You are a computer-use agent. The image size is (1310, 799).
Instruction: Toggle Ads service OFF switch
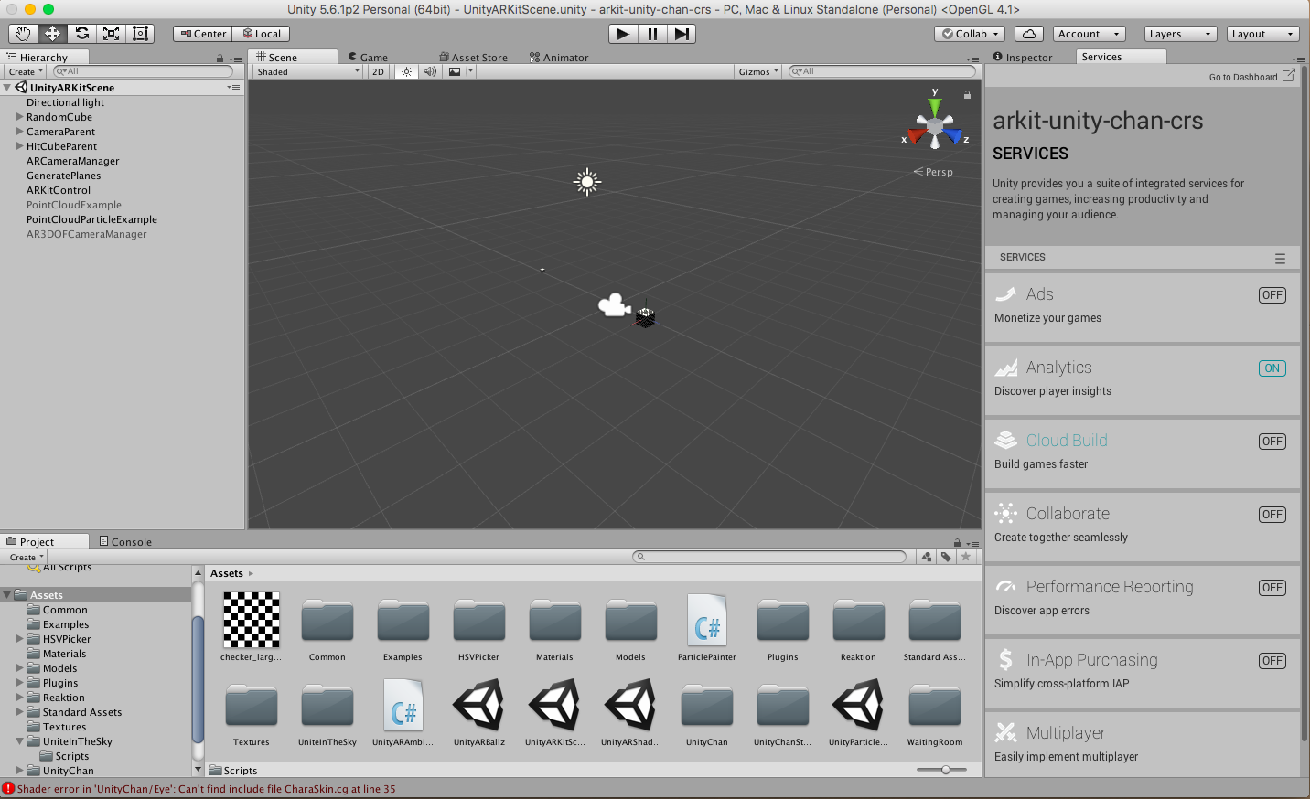coord(1272,295)
